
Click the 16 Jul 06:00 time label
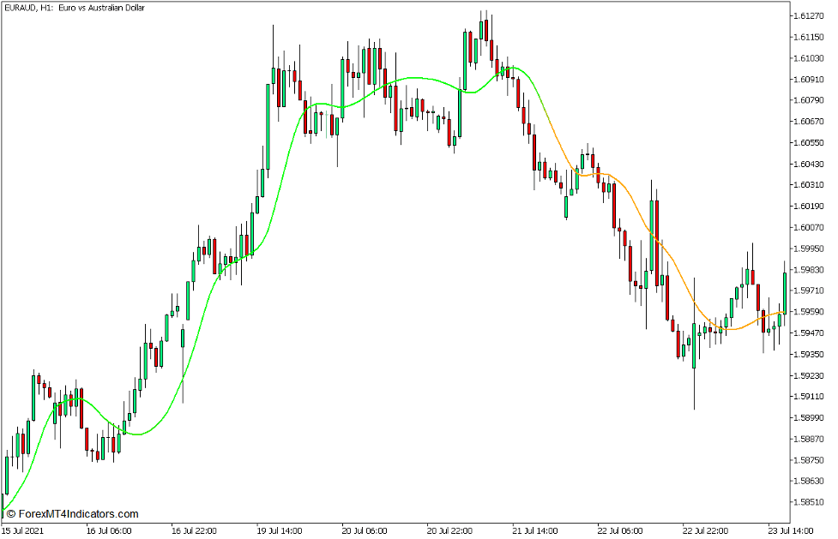(110, 531)
